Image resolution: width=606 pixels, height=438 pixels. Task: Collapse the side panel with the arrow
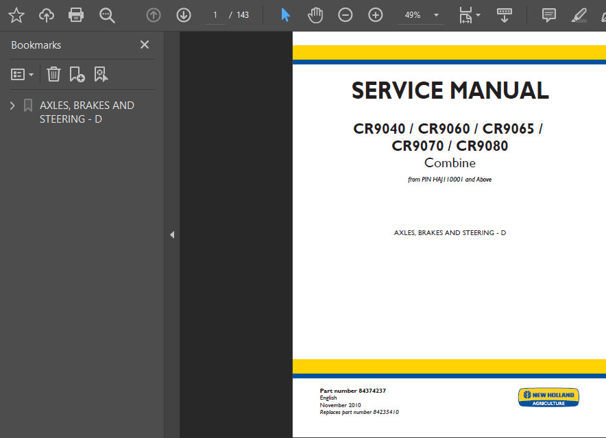point(172,234)
